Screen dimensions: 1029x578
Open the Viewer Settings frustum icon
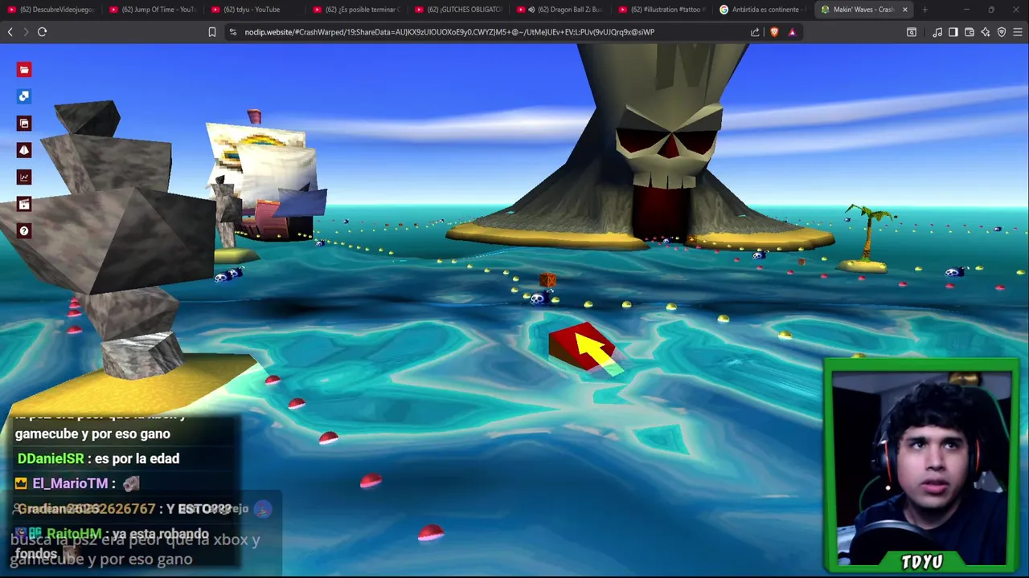[x=24, y=150]
